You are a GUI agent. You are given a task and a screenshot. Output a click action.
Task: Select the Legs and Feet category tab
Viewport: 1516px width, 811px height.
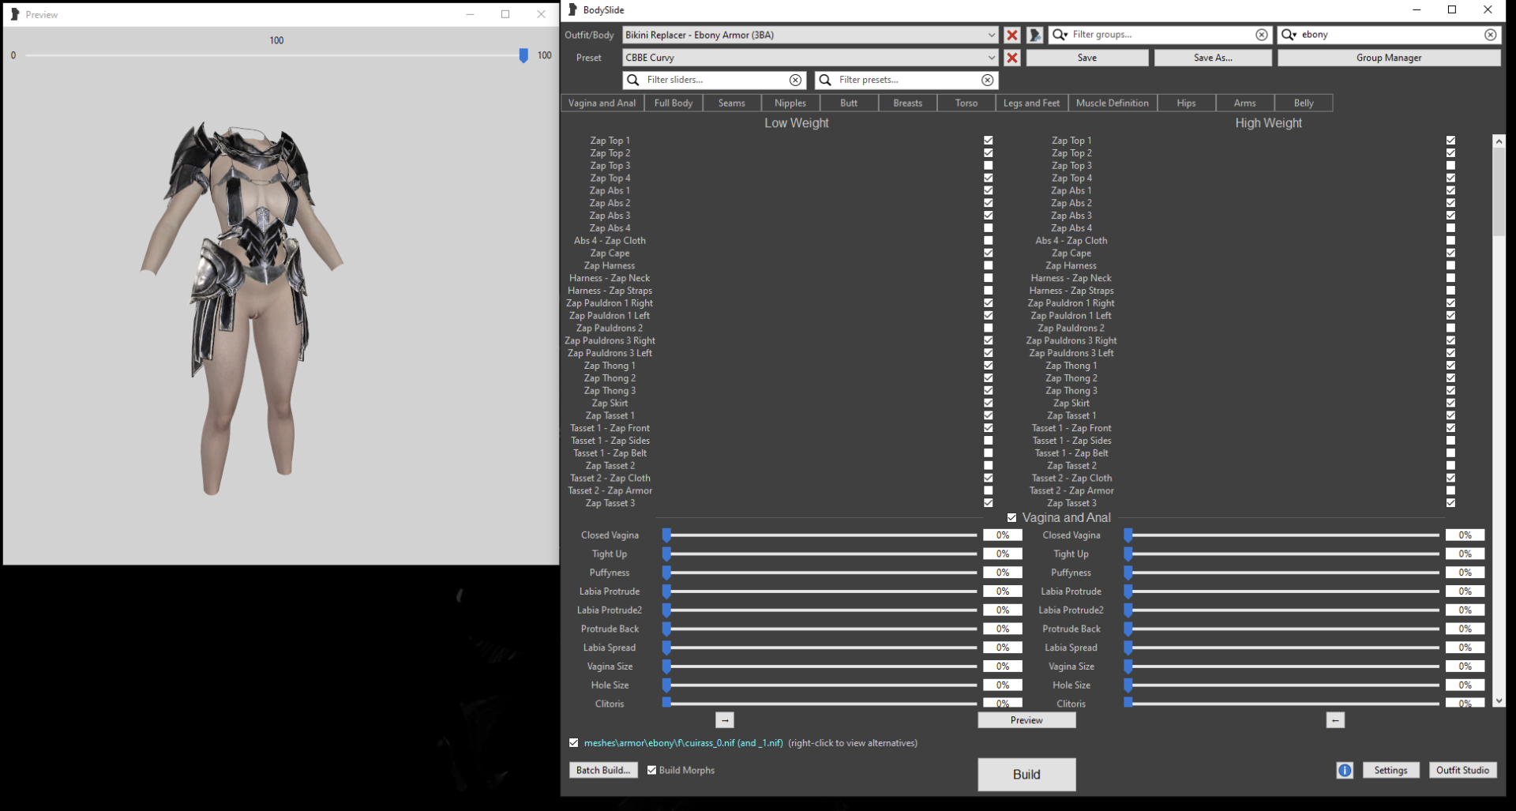[x=1031, y=103]
